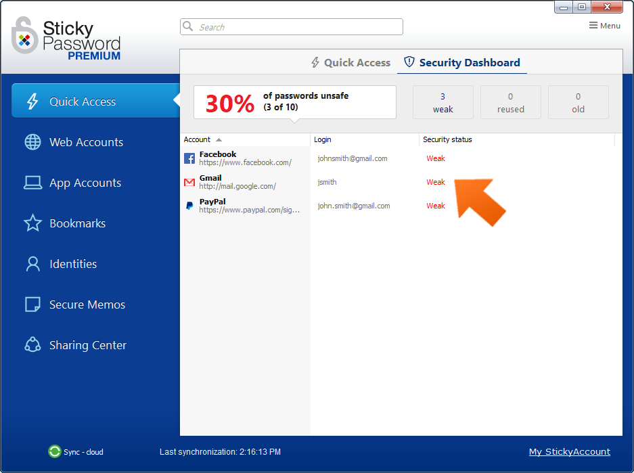Click the PayPal sign-in URL text

pyautogui.click(x=249, y=210)
